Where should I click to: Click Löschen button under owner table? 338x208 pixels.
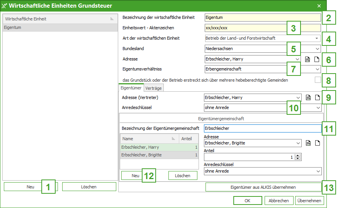(183, 176)
